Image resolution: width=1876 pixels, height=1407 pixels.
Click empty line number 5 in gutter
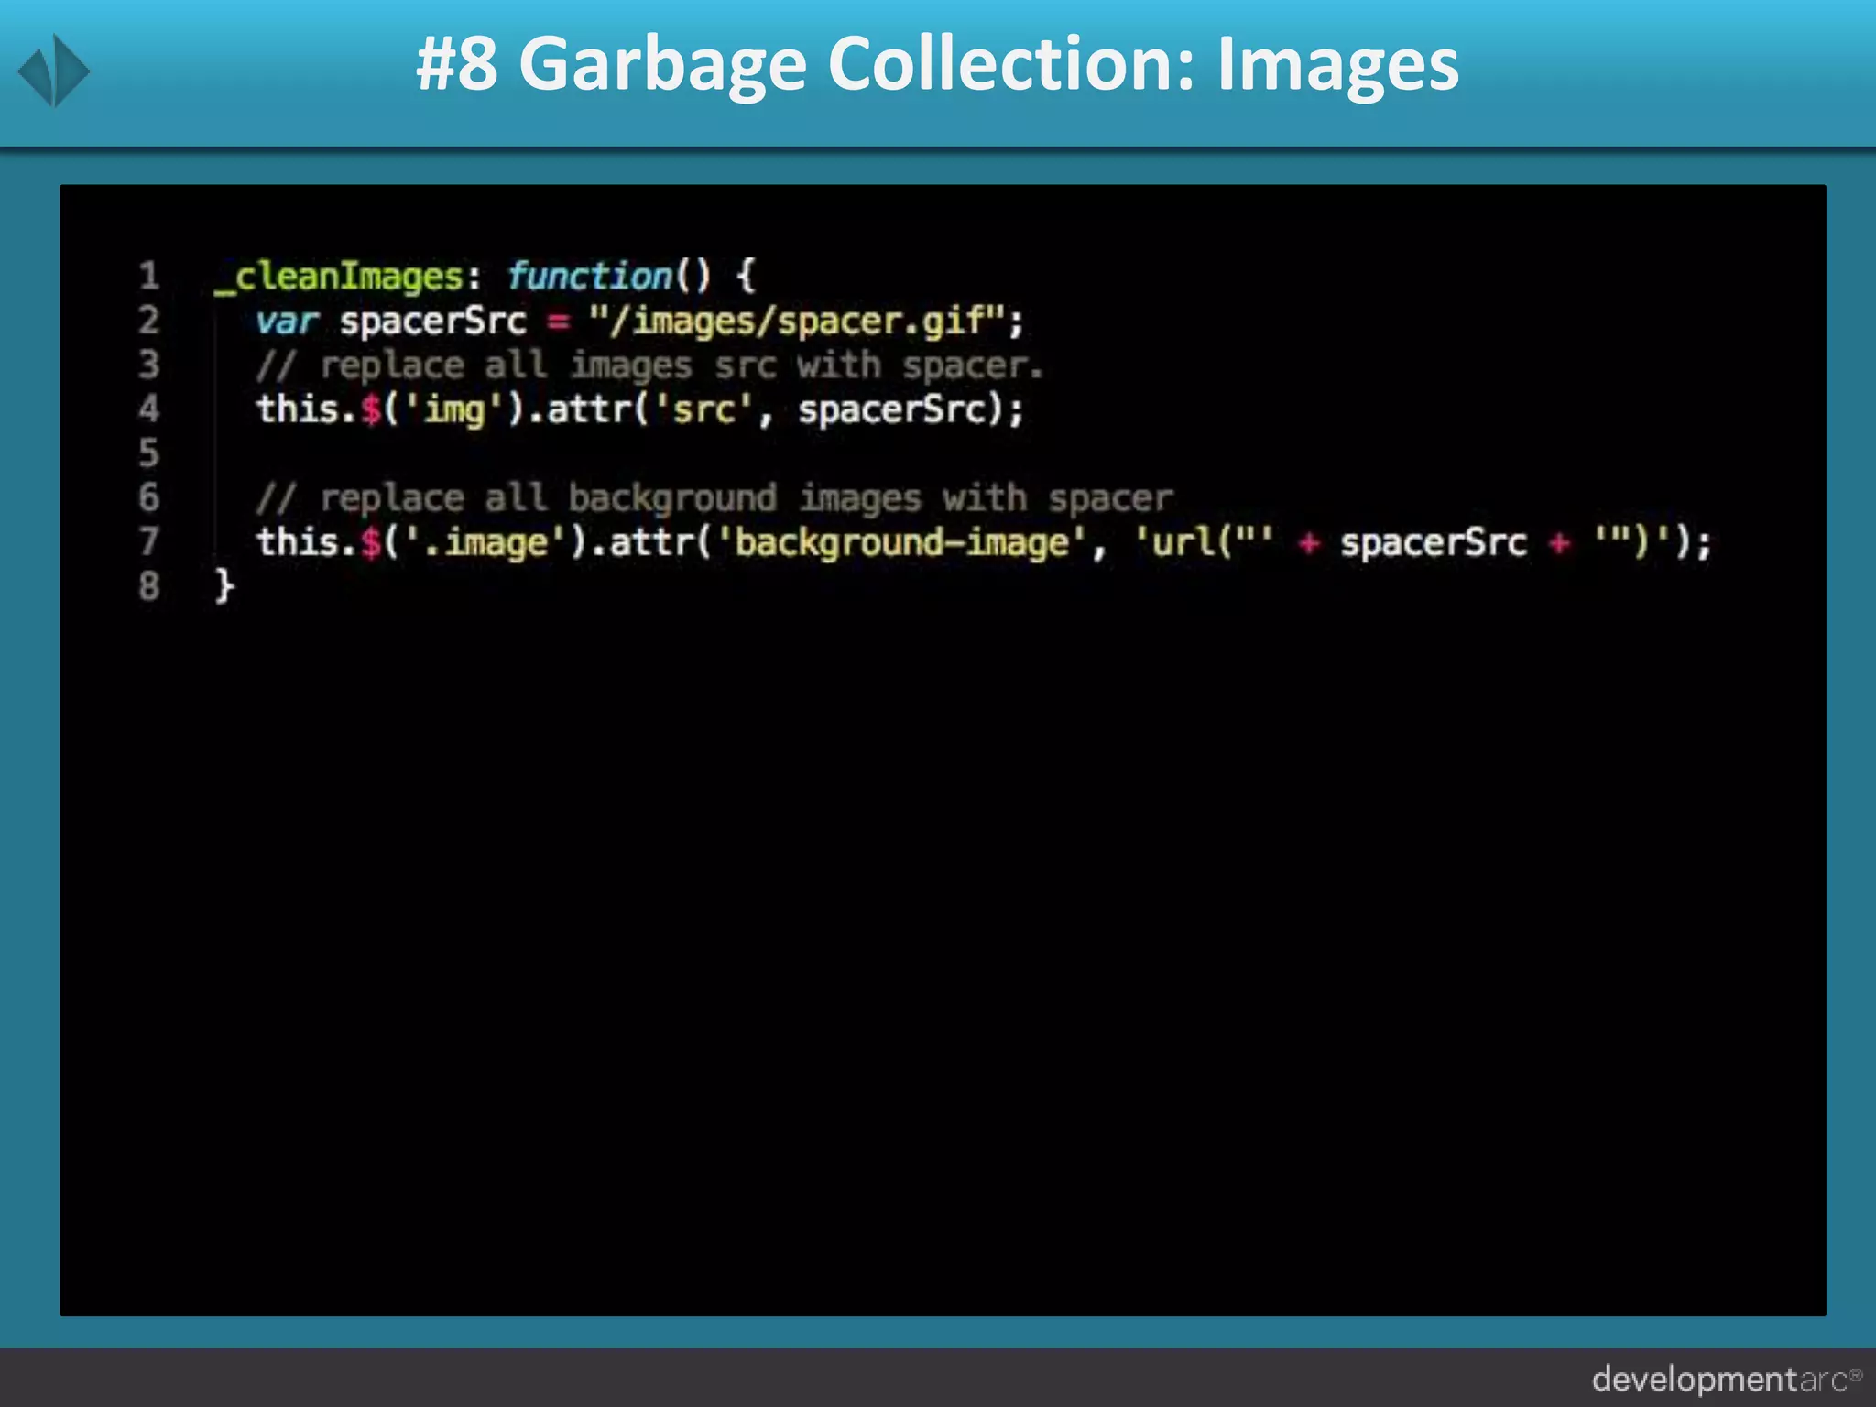tap(149, 453)
